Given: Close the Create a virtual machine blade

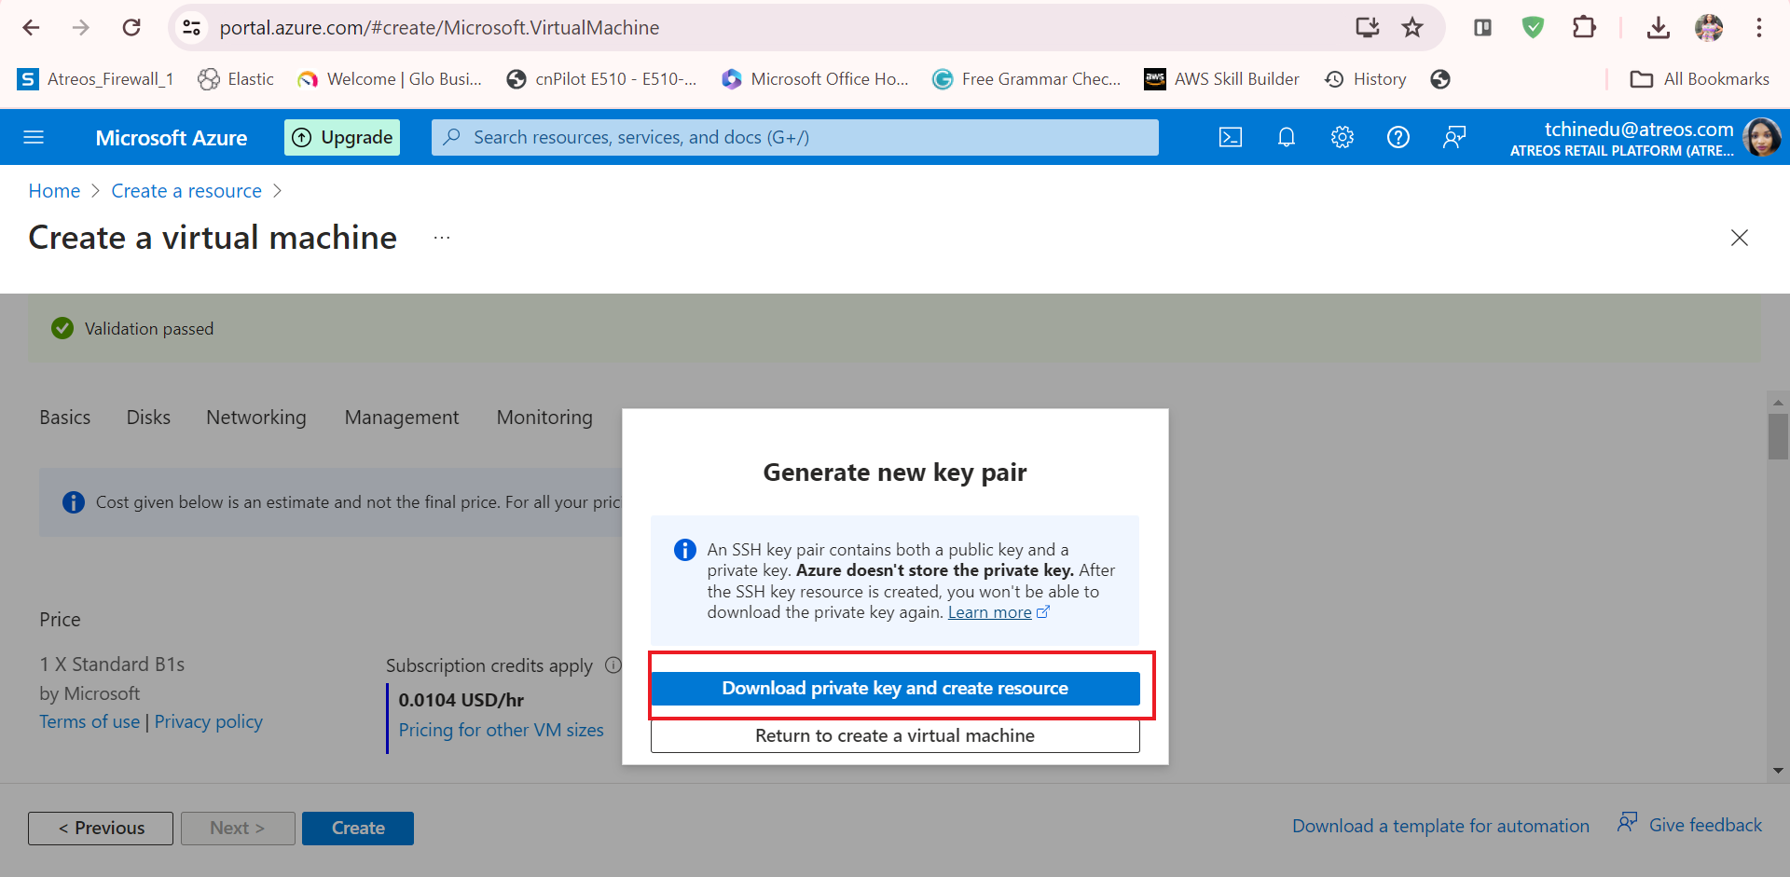Looking at the screenshot, I should point(1740,238).
